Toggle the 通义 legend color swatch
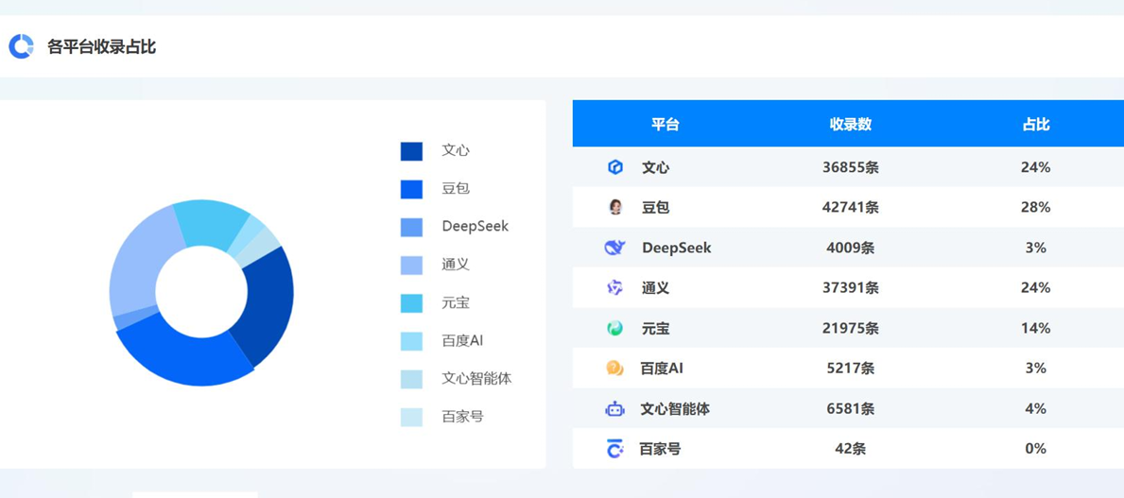The image size is (1124, 498). (x=411, y=266)
